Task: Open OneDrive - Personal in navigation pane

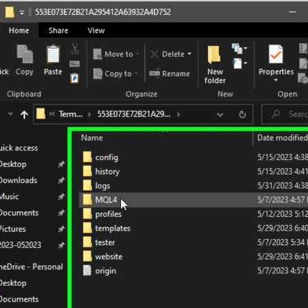Action: point(31,267)
